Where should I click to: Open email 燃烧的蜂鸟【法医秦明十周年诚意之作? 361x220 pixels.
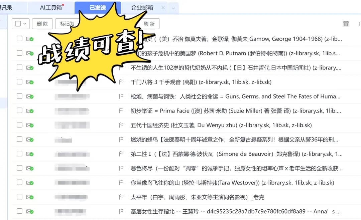pyautogui.click(x=234, y=139)
